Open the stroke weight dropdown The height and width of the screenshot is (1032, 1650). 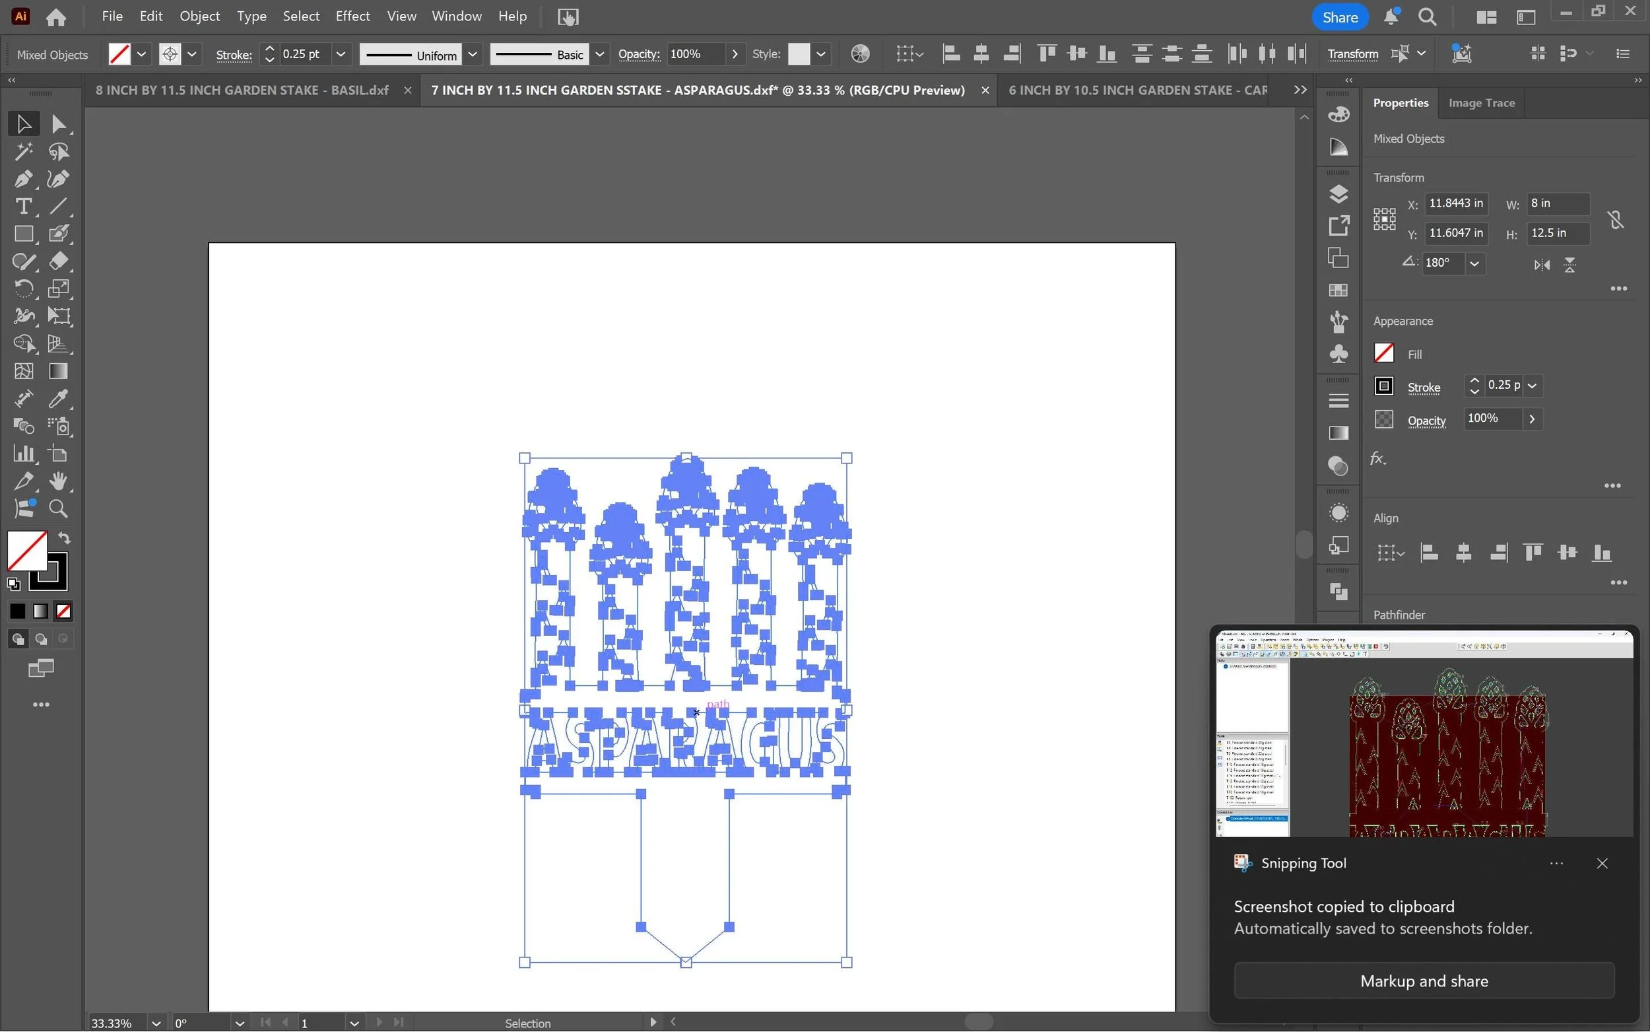tap(341, 54)
